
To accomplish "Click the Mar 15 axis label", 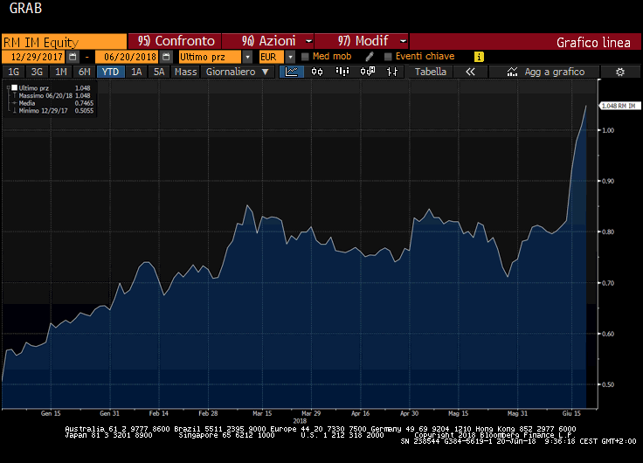I will coord(262,413).
